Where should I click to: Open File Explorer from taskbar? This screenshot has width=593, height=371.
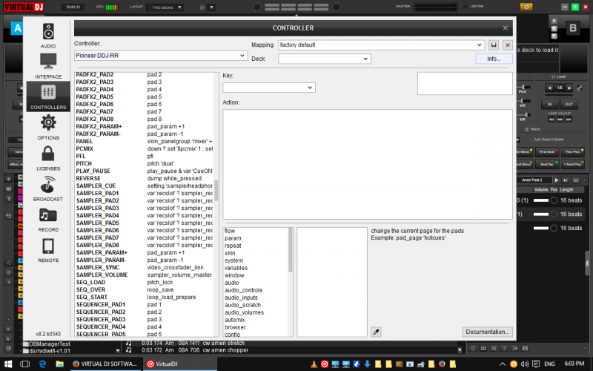(59, 364)
